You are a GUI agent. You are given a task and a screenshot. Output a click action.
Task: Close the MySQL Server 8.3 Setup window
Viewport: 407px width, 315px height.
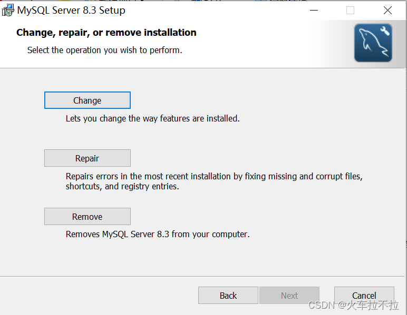(x=387, y=11)
